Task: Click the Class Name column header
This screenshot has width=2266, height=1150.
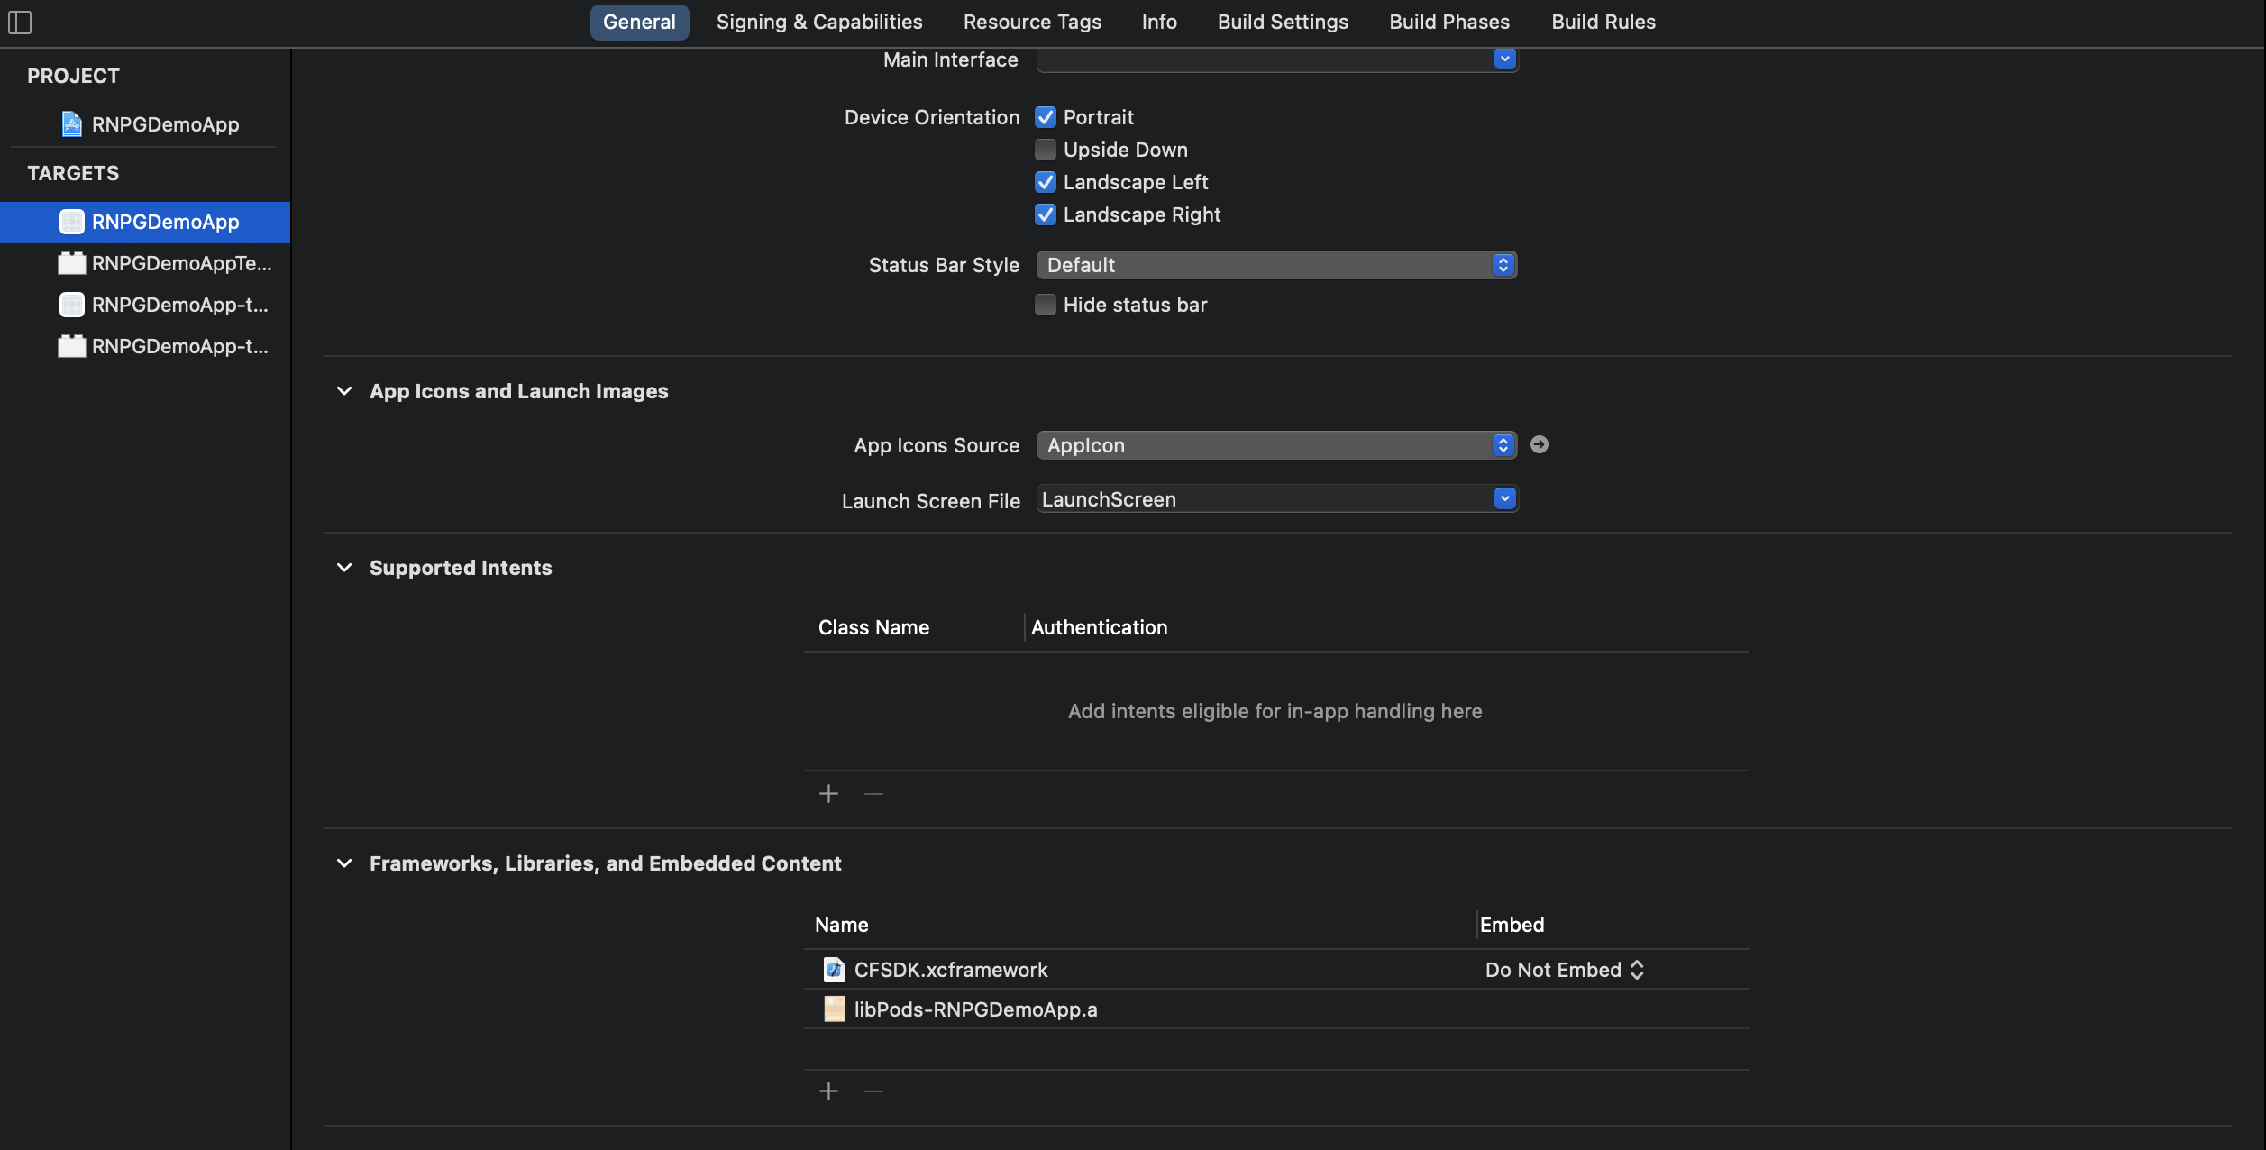Action: tap(873, 627)
